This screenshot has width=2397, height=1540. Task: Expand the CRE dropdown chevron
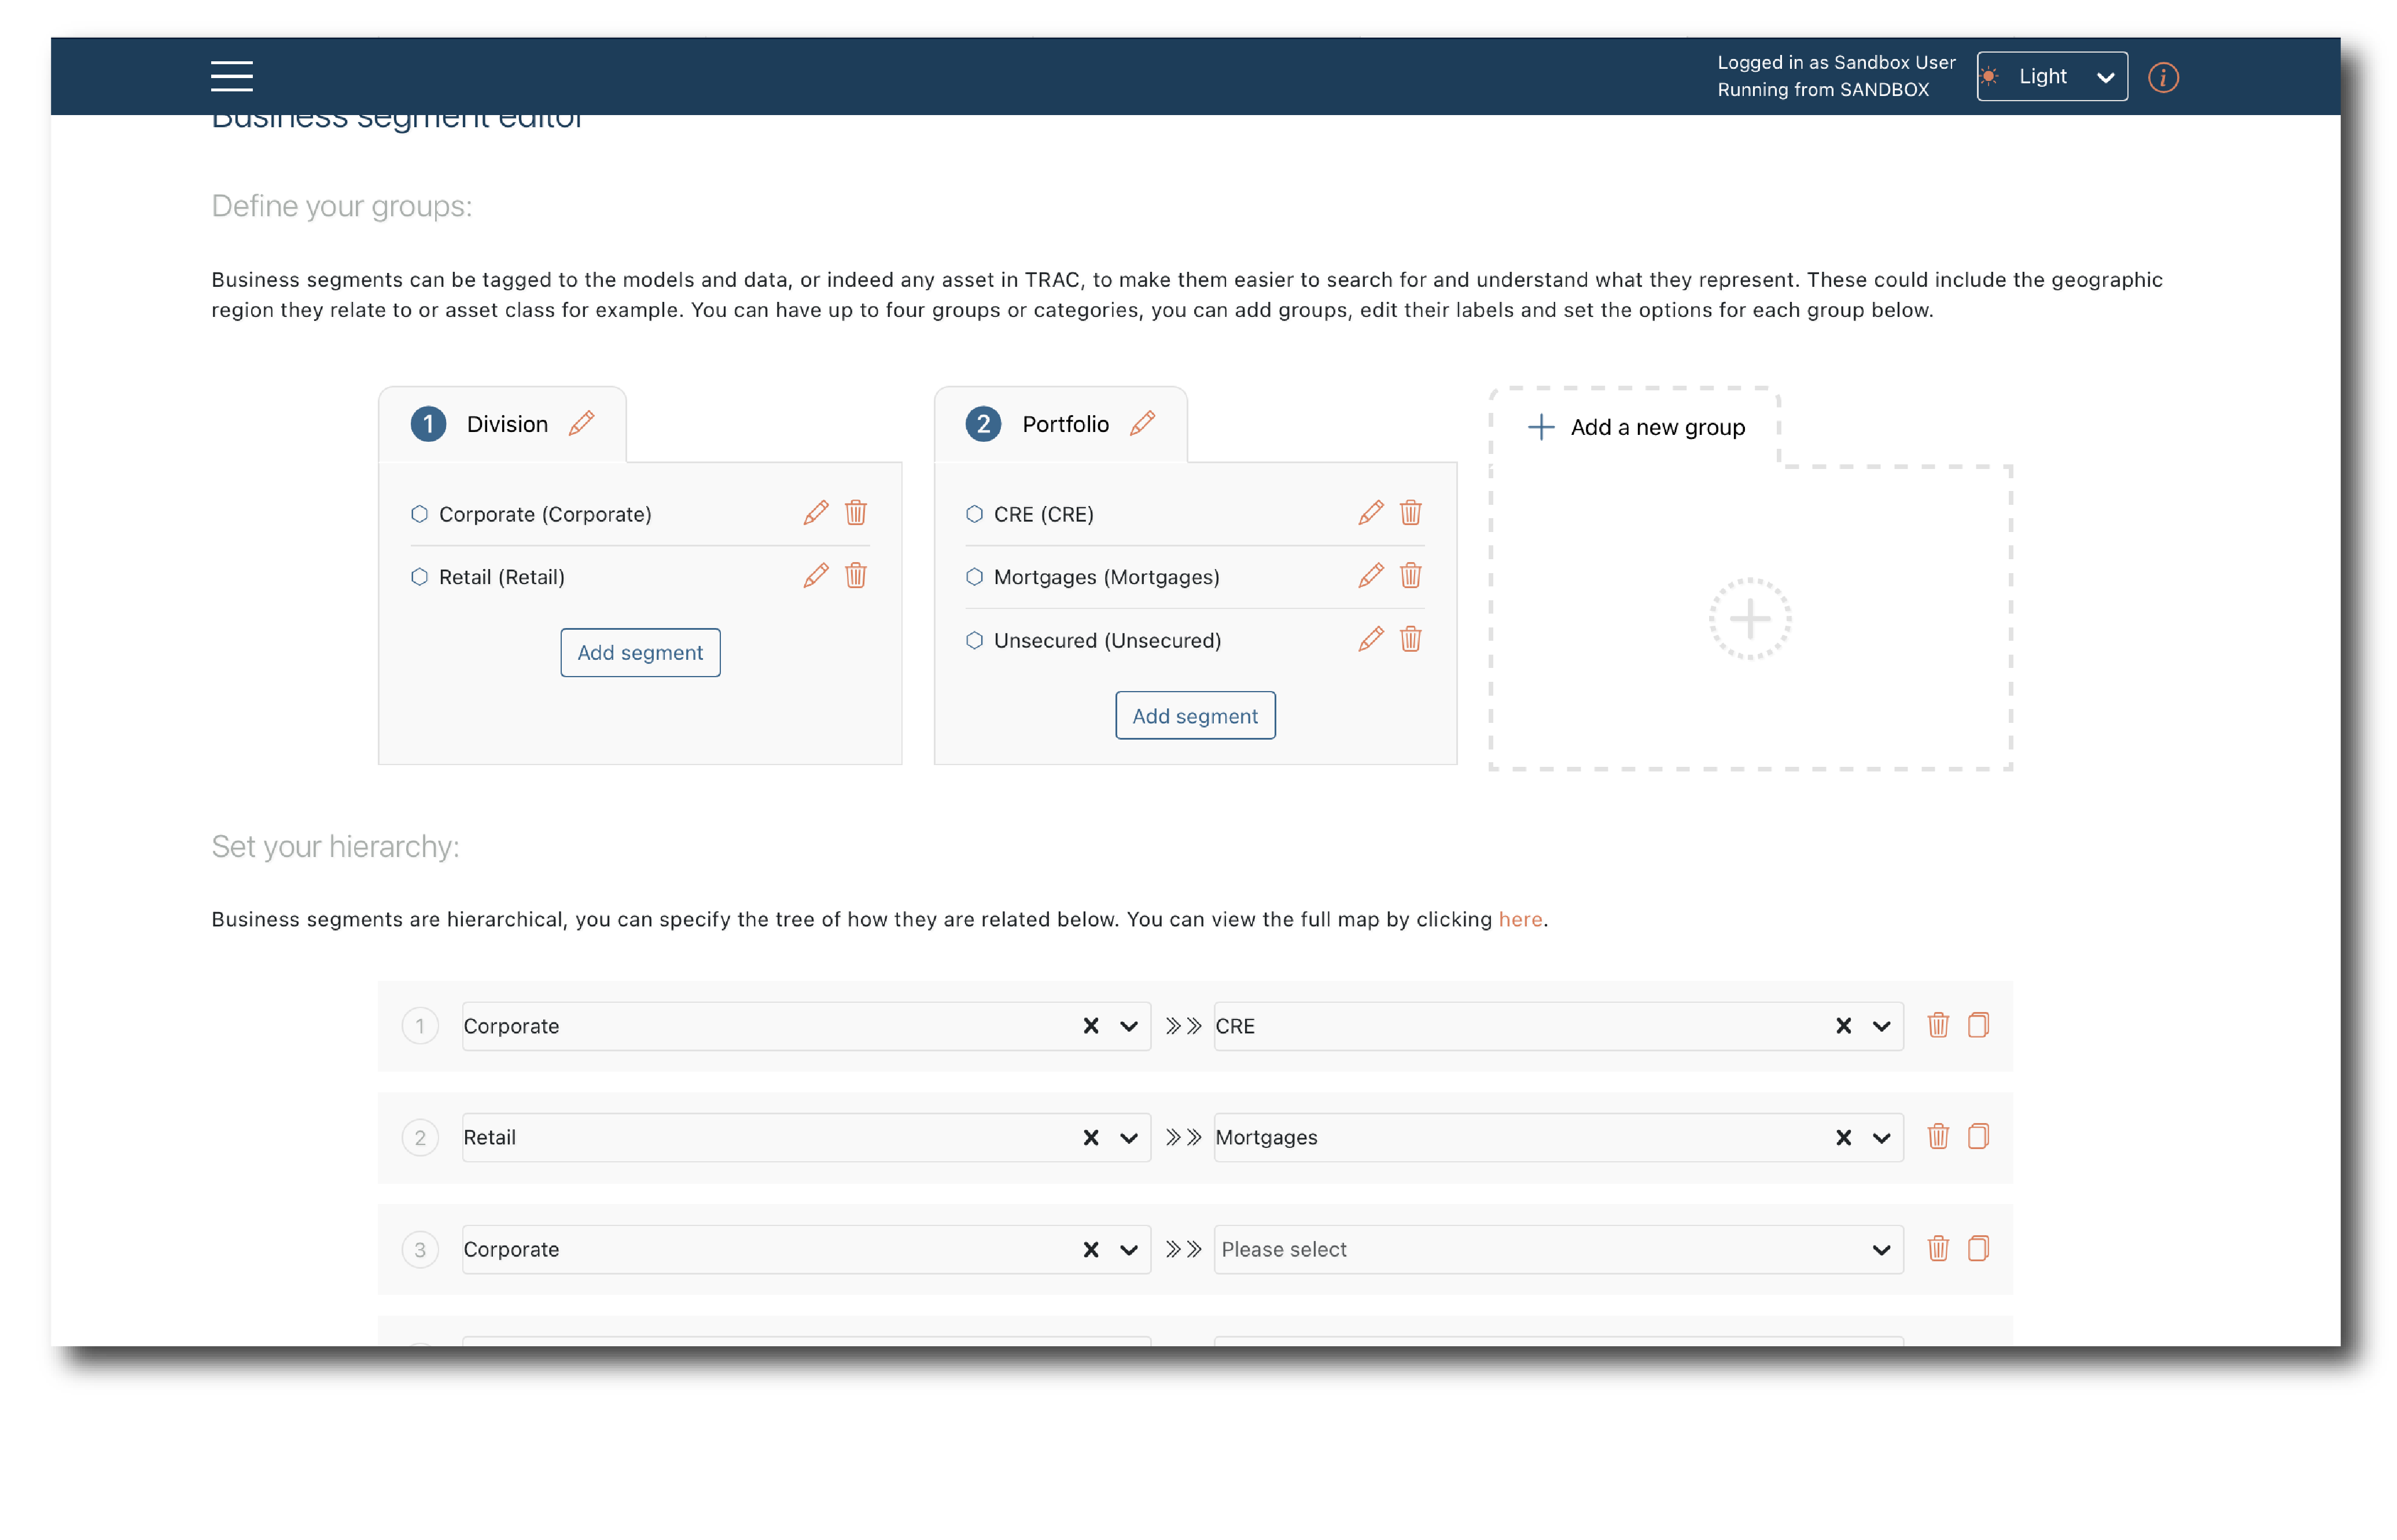pos(1880,1026)
